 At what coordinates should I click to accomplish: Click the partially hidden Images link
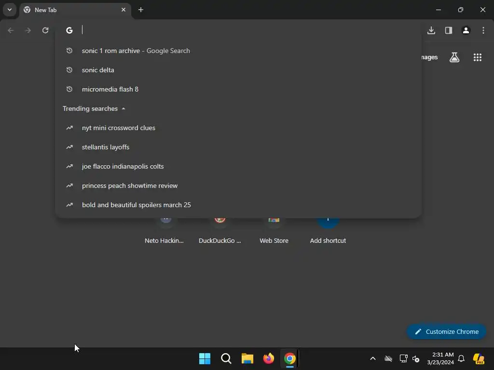coord(430,57)
